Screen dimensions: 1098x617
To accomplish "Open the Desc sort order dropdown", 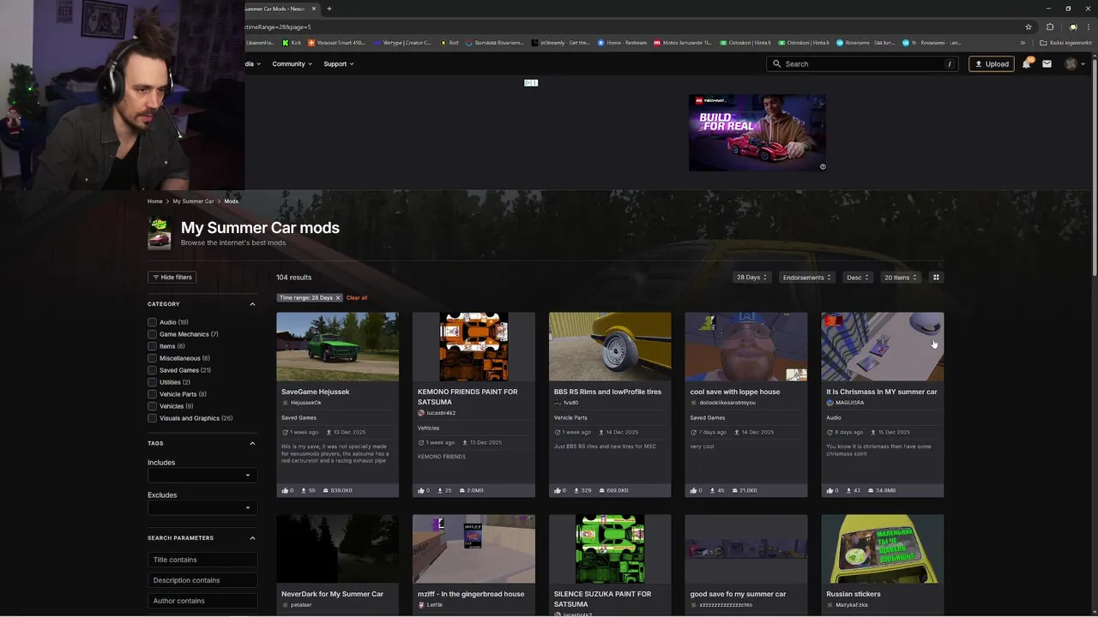I will pos(858,277).
